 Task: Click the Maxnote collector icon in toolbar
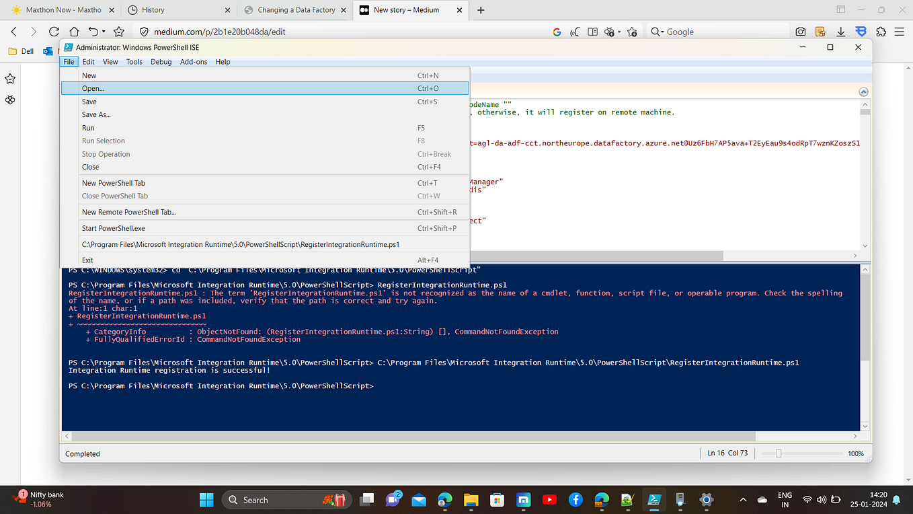pos(820,32)
